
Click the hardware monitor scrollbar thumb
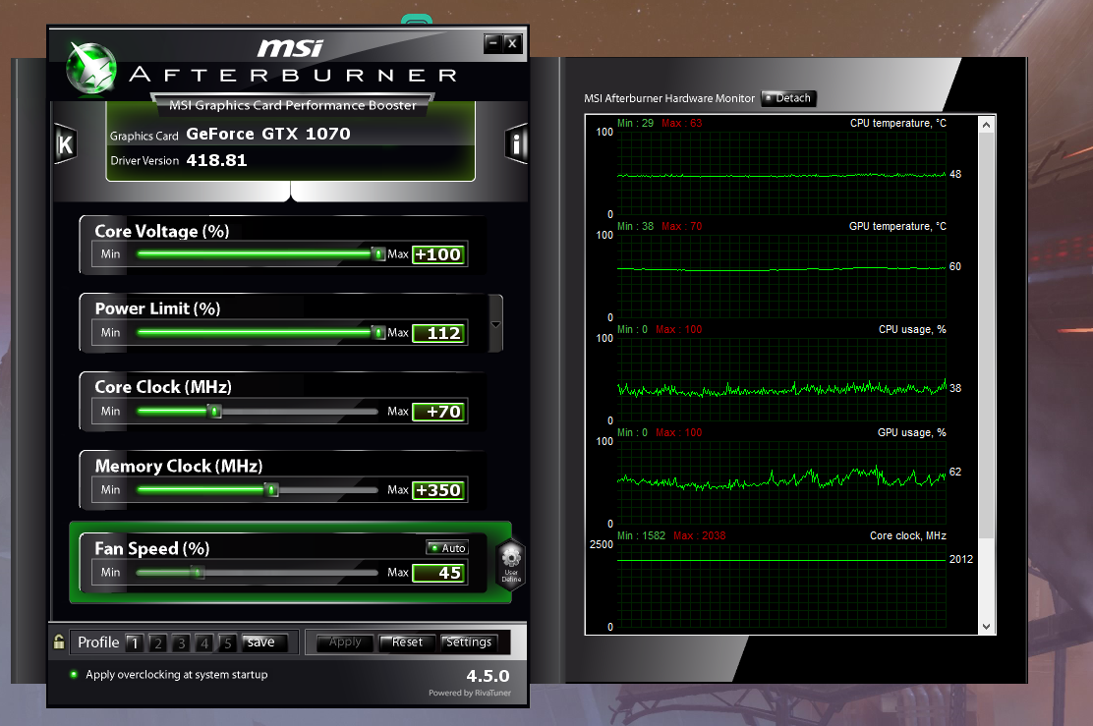point(986,334)
